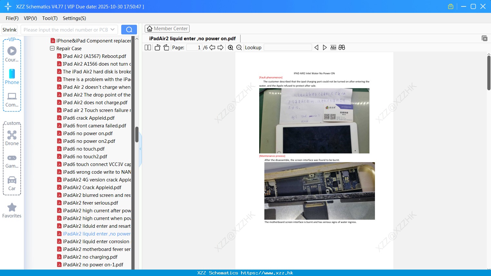
Task: Open iPadAir2 no power on-1.pdf
Action: coord(90,265)
